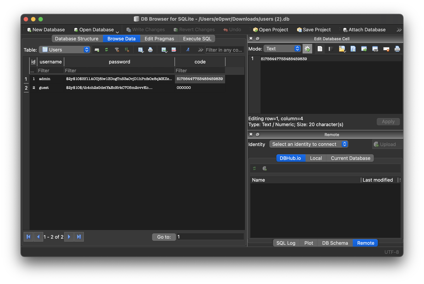This screenshot has height=284, width=424.
Task: Open the Mode Text dropdown
Action: point(282,49)
